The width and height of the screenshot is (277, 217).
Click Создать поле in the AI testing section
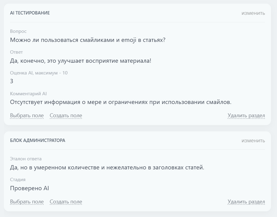click(66, 115)
